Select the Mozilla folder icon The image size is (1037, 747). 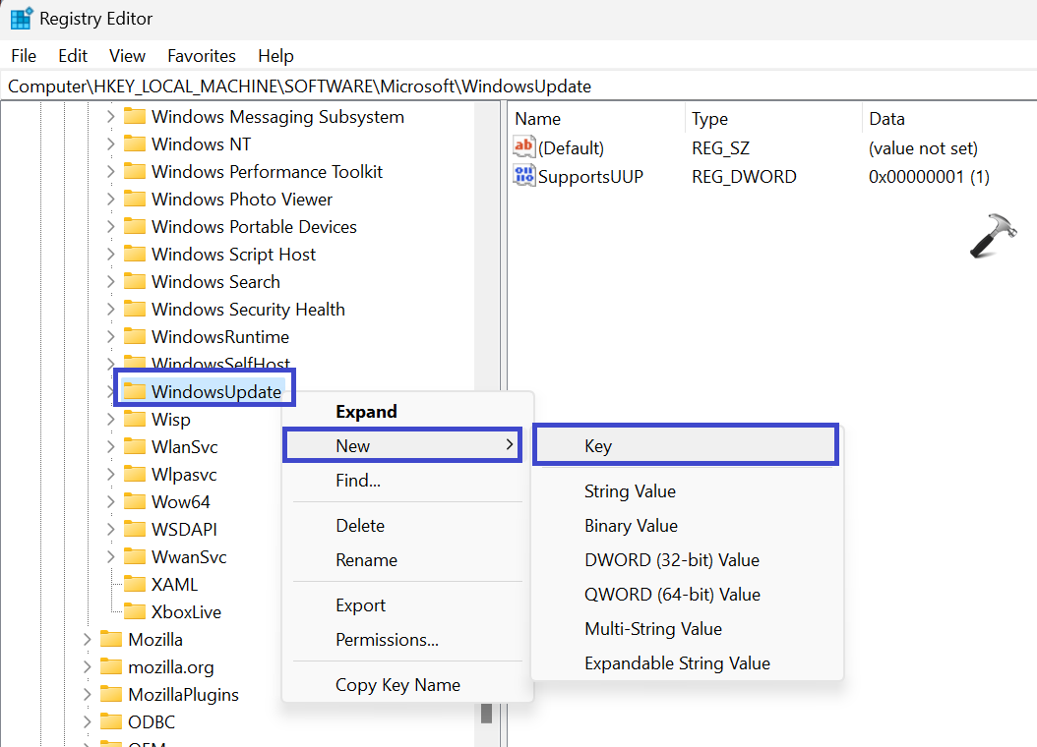click(111, 640)
